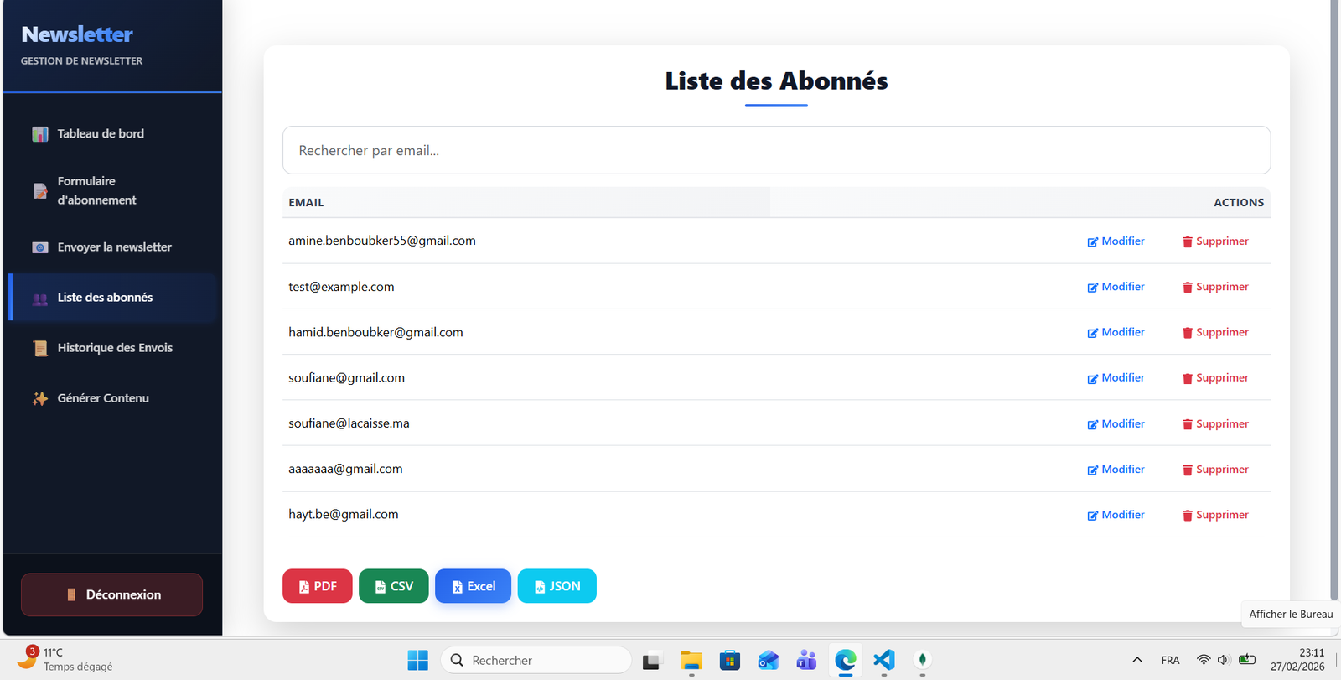Click trash icon for hayt.be@gmail.com
The image size is (1341, 680).
[x=1187, y=516]
